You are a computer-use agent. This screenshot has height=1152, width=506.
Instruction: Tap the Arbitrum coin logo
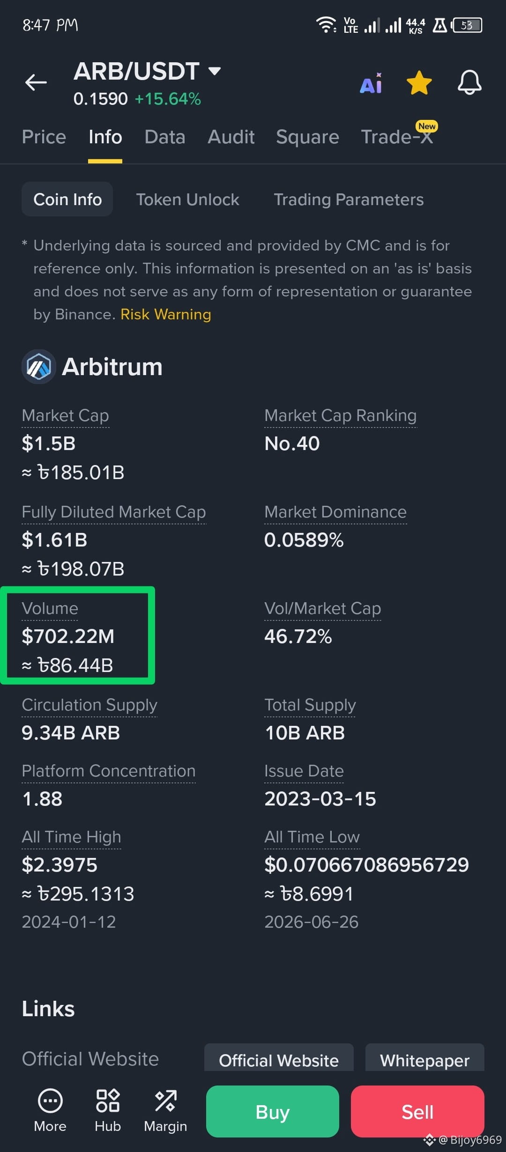point(39,367)
